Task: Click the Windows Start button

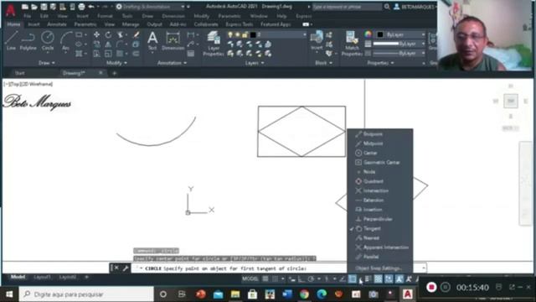Action: point(9,294)
